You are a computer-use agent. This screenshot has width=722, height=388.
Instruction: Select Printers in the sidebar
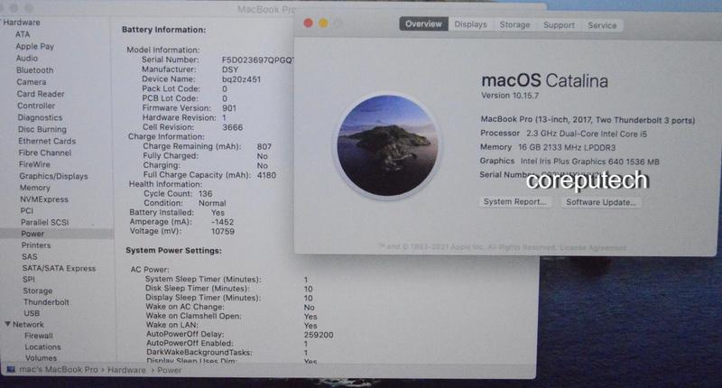tap(36, 245)
